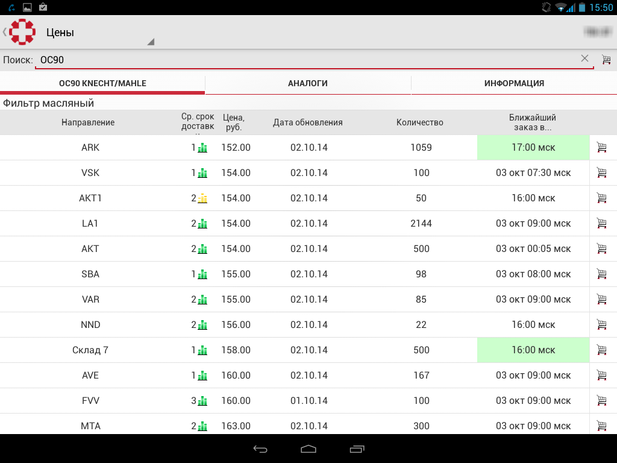This screenshot has width=617, height=463.
Task: Tap cart icon in VSK row
Action: (x=601, y=172)
